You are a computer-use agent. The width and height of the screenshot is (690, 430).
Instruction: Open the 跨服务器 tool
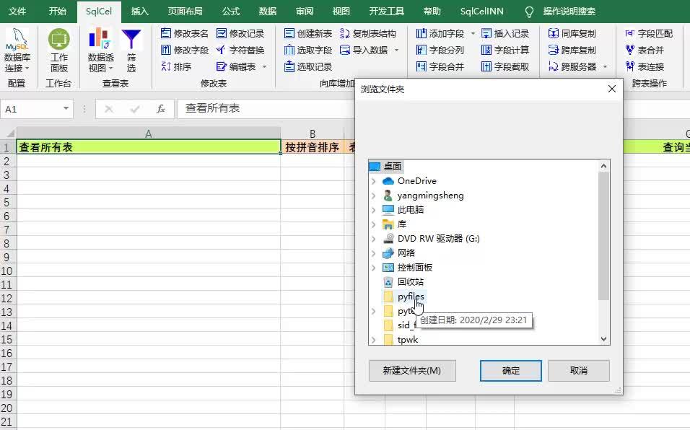572,67
